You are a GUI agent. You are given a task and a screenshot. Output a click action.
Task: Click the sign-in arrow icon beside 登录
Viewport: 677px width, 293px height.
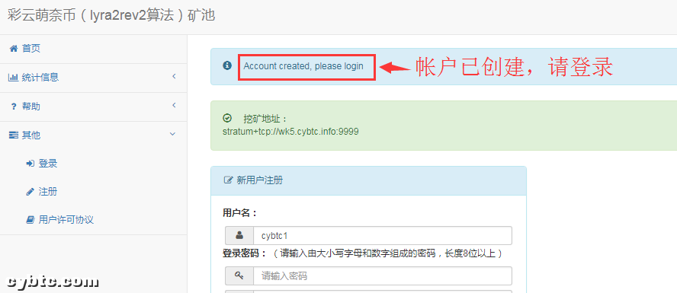tap(30, 164)
